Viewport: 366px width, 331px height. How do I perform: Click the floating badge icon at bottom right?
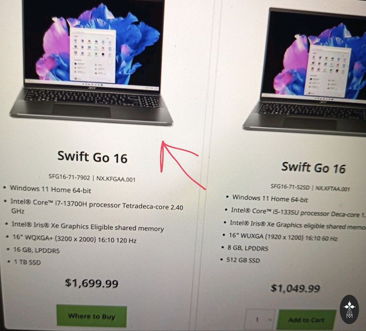click(x=349, y=310)
